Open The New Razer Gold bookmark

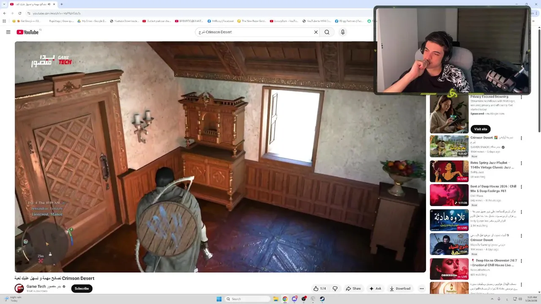tap(251, 21)
